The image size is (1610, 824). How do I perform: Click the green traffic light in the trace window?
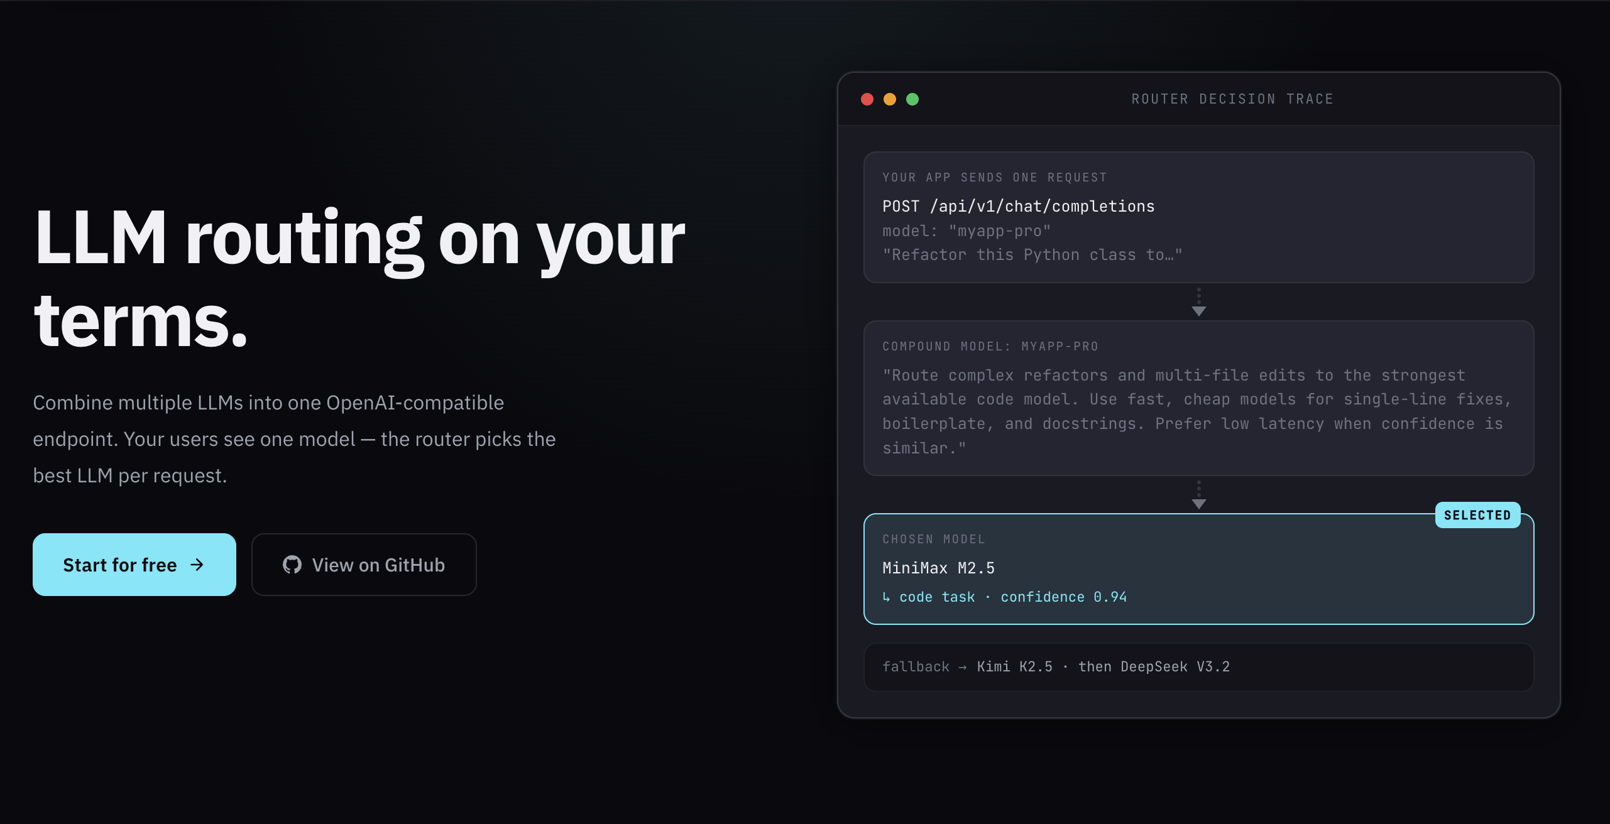[912, 99]
